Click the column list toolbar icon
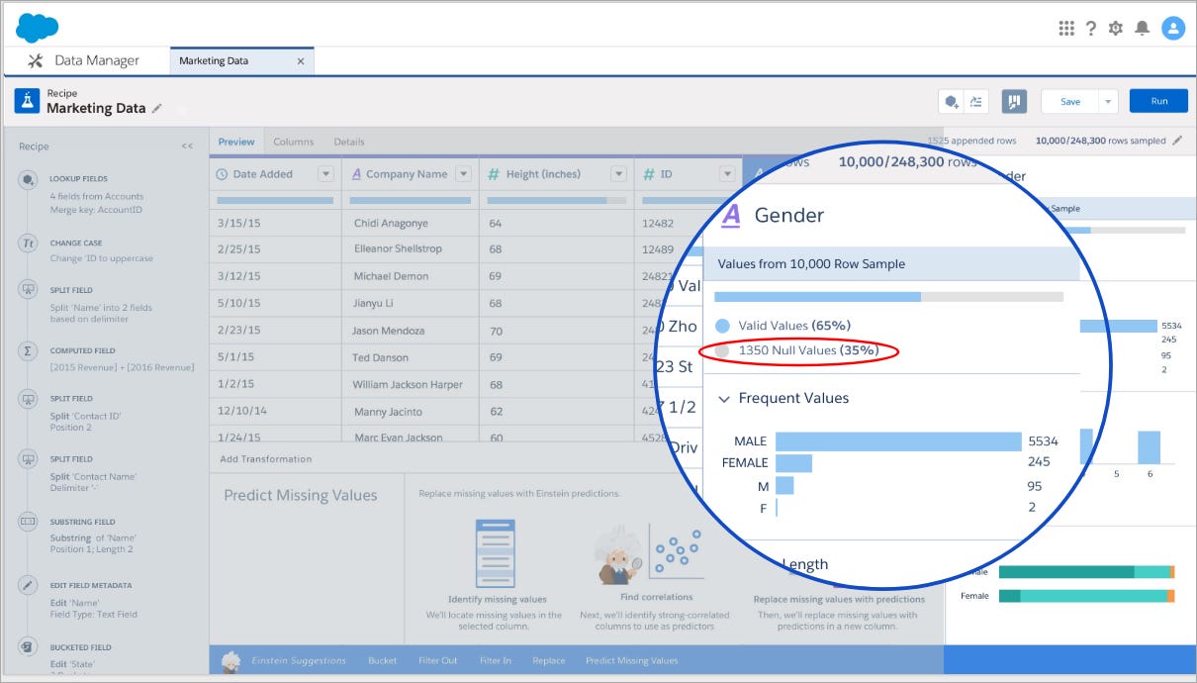Viewport: 1197px width, 683px height. tap(976, 101)
